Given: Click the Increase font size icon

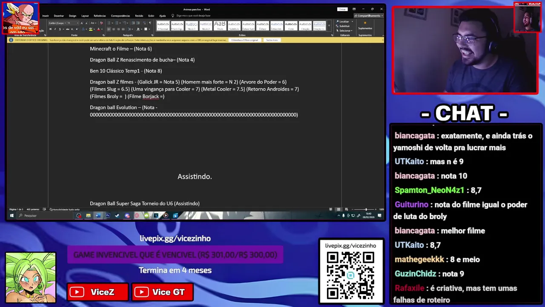Looking at the screenshot, I should (82, 23).
